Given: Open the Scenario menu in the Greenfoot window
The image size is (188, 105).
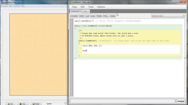Looking at the screenshot, I should coord(4,6).
